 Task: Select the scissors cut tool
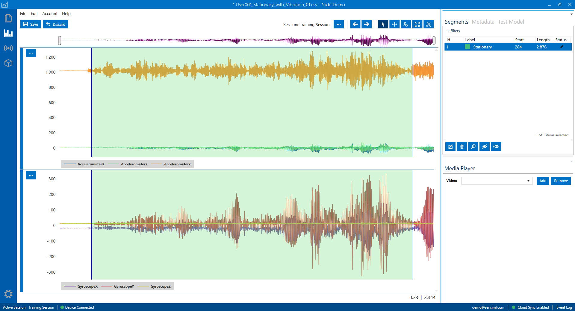point(429,25)
